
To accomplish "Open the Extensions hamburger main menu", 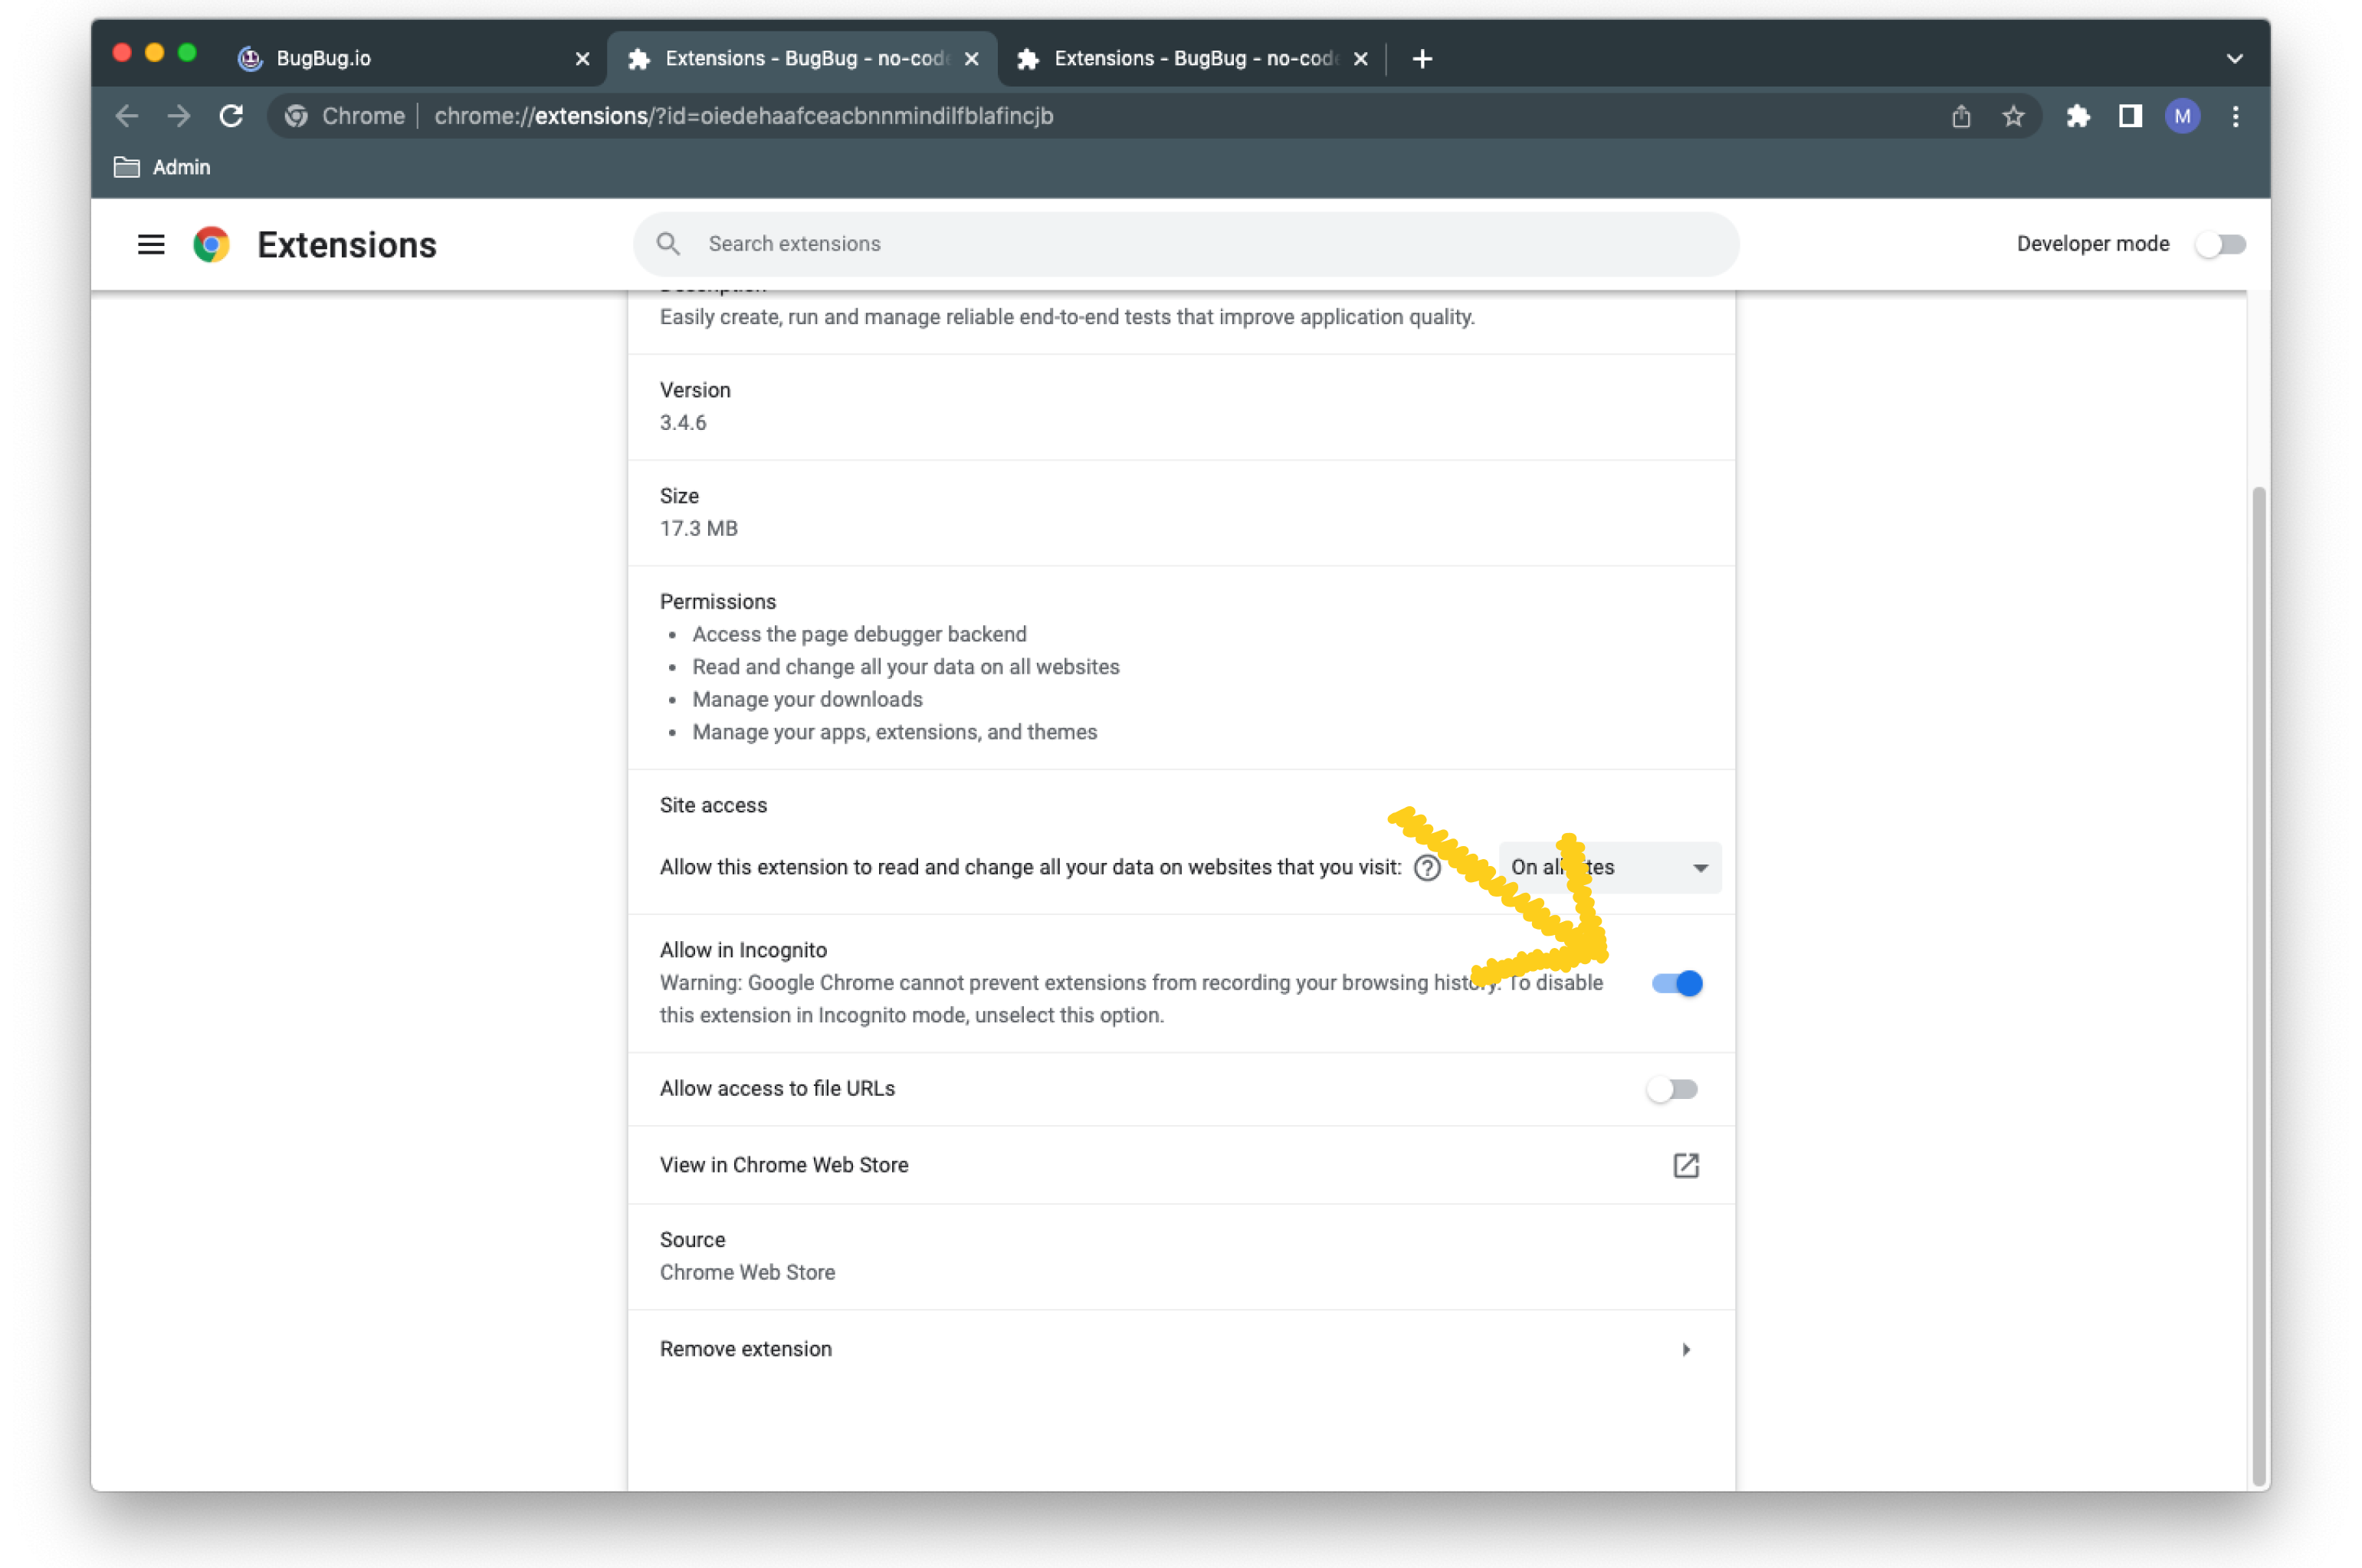I will pyautogui.click(x=151, y=245).
